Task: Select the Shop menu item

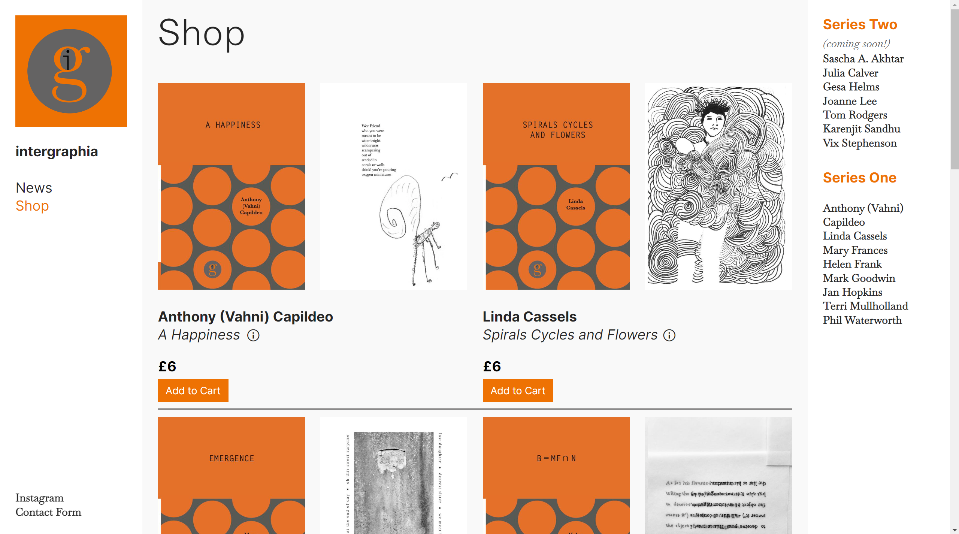Action: (x=32, y=206)
